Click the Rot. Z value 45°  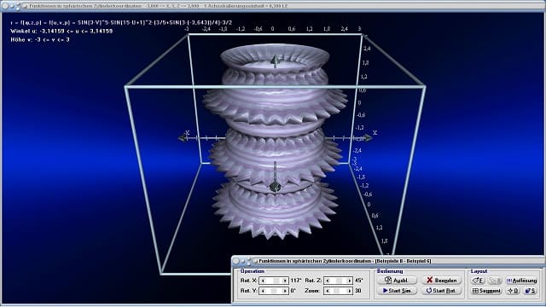coord(358,281)
